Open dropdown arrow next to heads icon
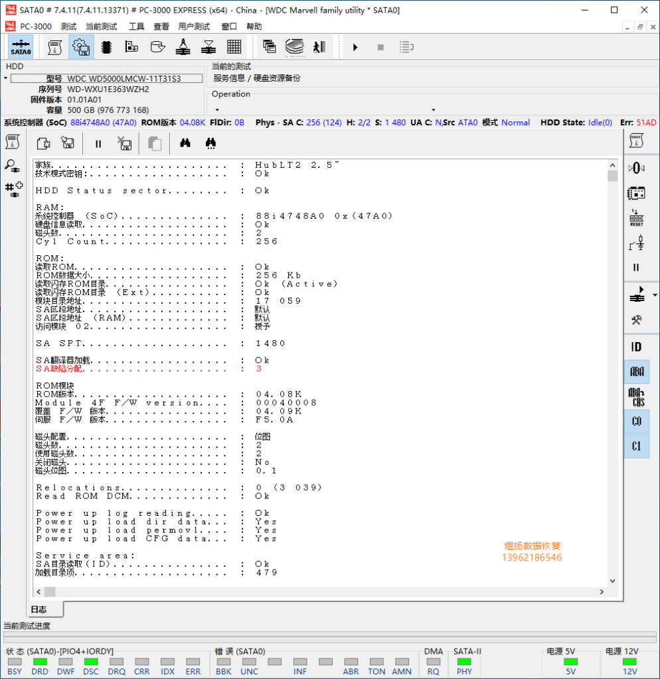The width and height of the screenshot is (660, 679). point(655,295)
